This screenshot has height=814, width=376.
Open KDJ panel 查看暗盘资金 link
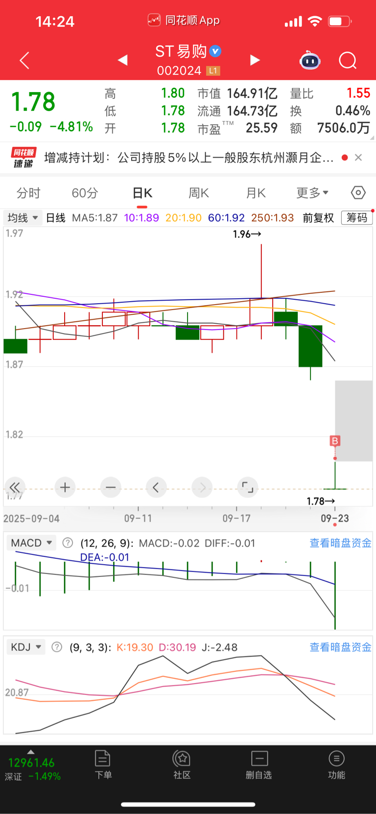pyautogui.click(x=340, y=647)
